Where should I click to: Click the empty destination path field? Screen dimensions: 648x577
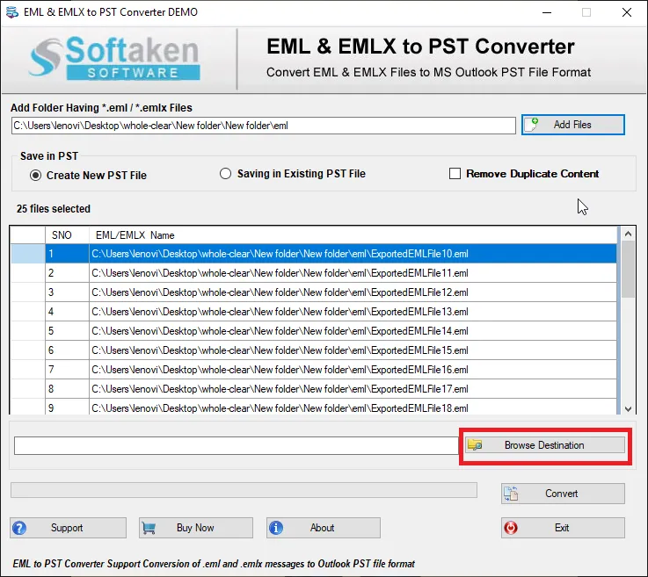pyautogui.click(x=236, y=446)
